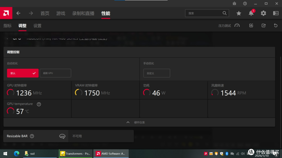Click the search magnifier icon
This screenshot has height=158, width=282.
pos(225,13)
